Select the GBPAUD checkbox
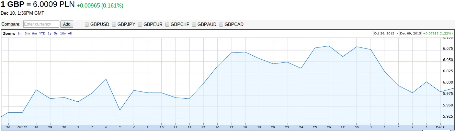 194,25
